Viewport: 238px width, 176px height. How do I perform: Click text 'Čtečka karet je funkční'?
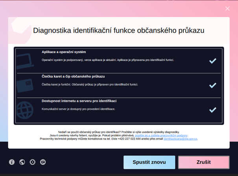click(56, 85)
